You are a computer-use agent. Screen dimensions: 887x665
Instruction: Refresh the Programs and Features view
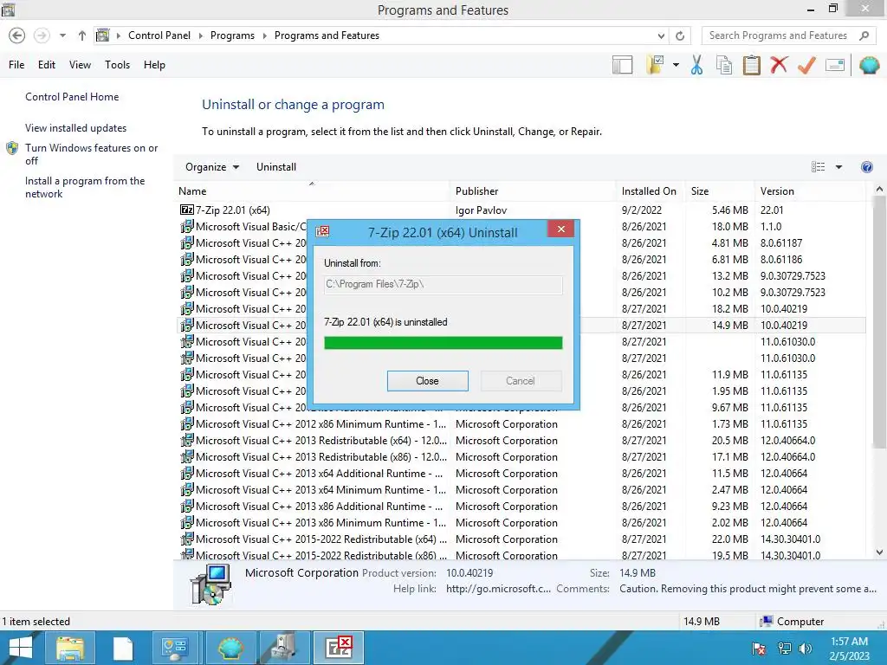(680, 36)
